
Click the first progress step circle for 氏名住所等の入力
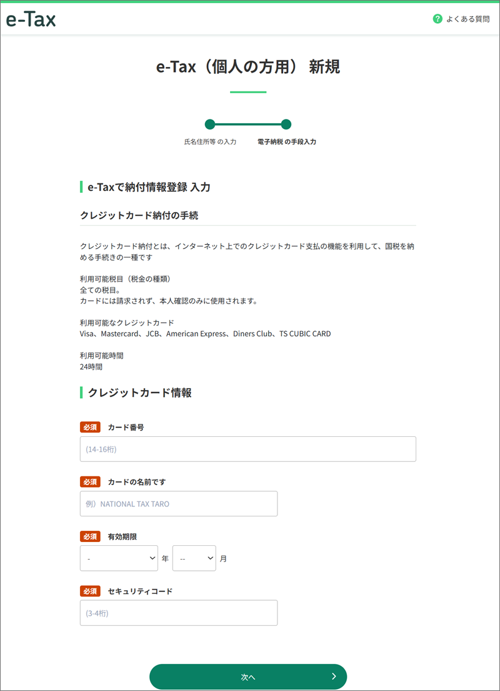click(210, 125)
